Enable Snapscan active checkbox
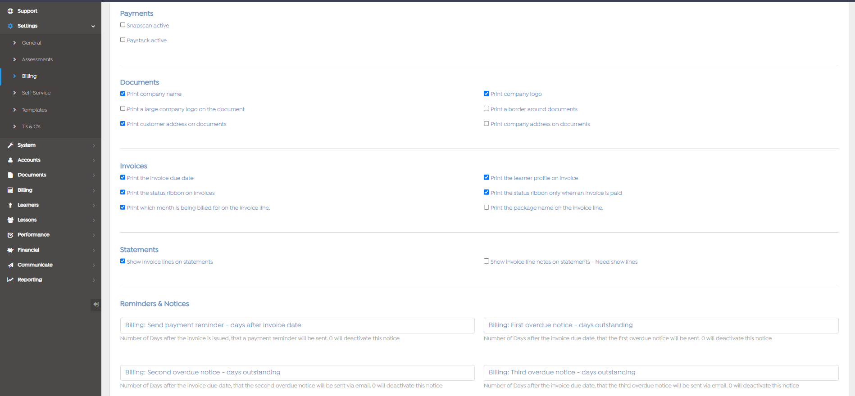Screen dimensions: 855x396 tap(123, 25)
